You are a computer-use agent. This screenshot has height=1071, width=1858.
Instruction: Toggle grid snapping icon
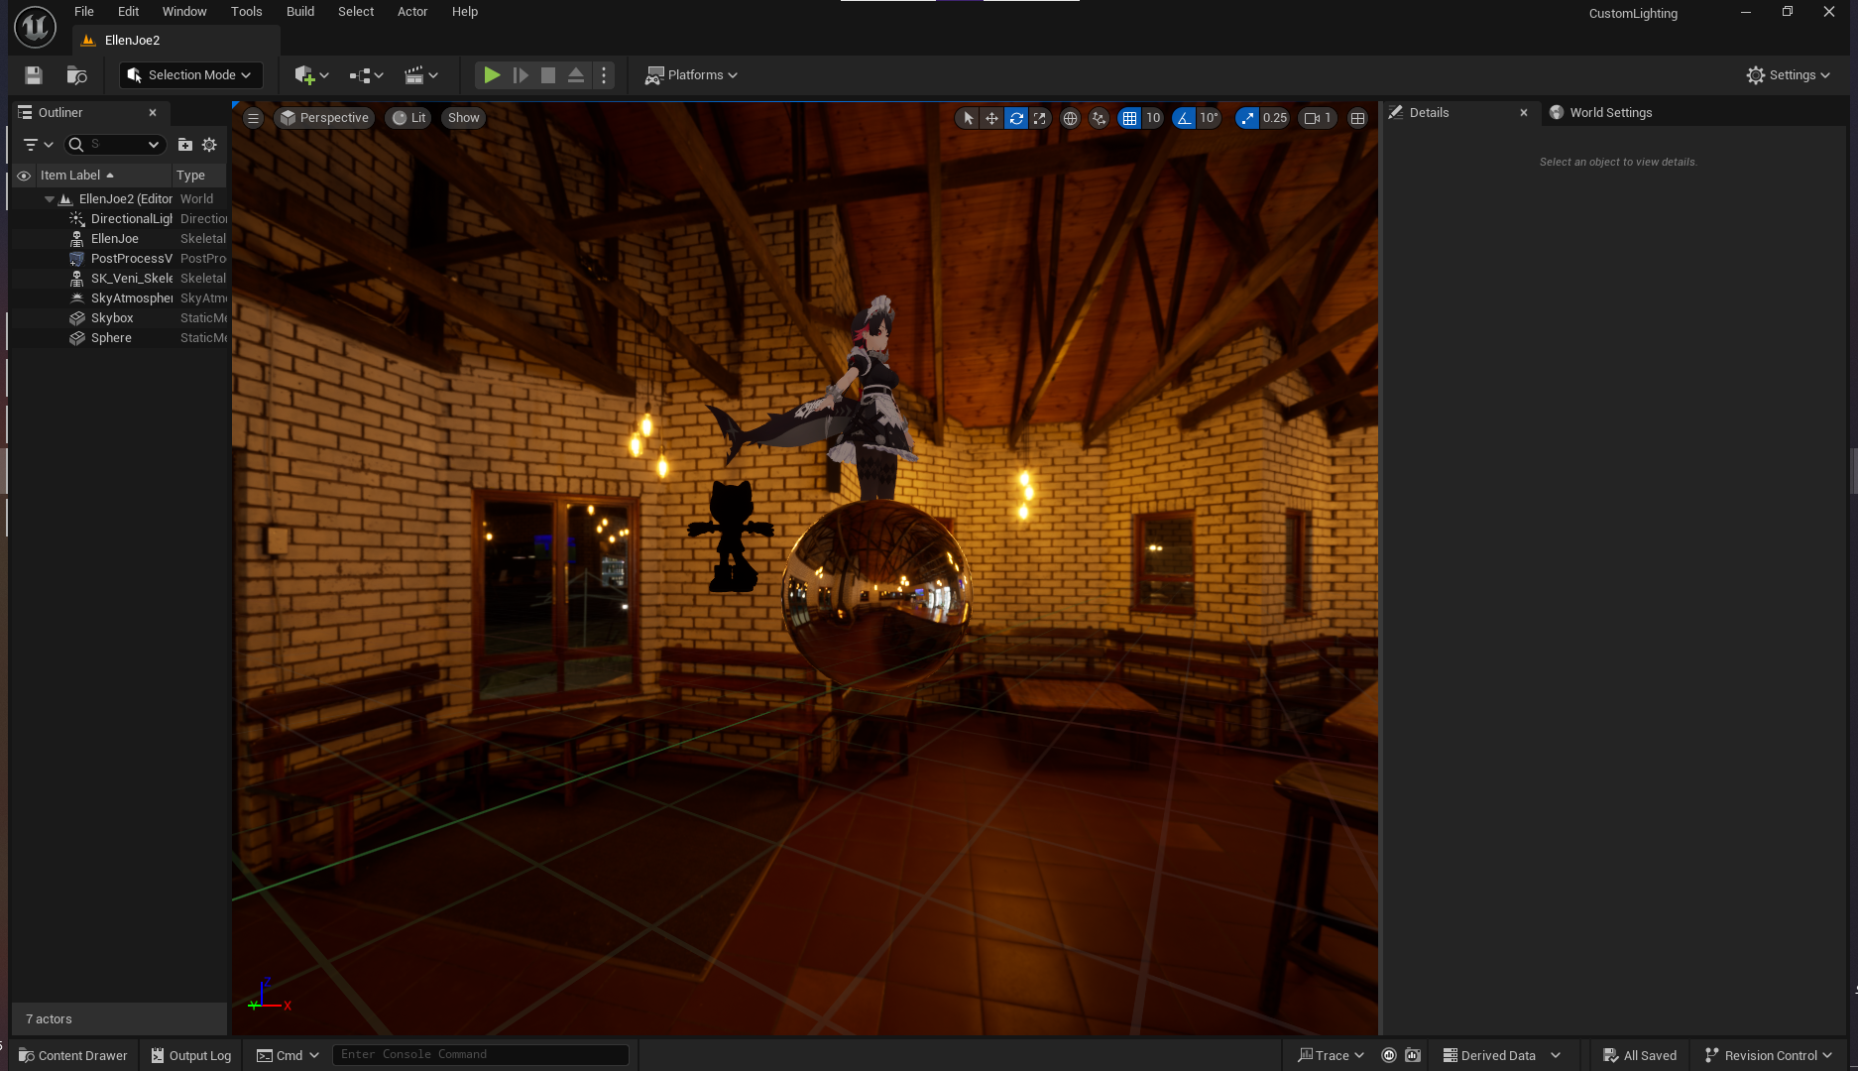1129,118
